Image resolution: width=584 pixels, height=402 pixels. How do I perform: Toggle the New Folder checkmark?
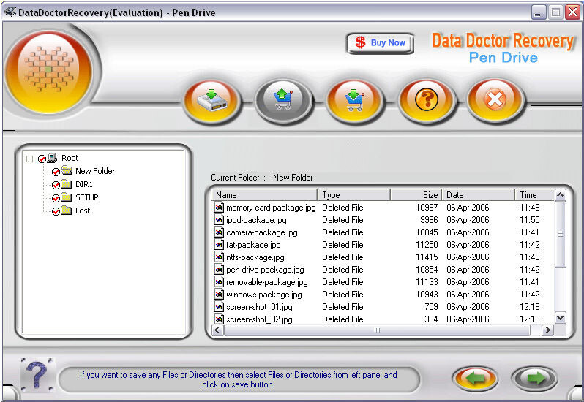(x=56, y=172)
